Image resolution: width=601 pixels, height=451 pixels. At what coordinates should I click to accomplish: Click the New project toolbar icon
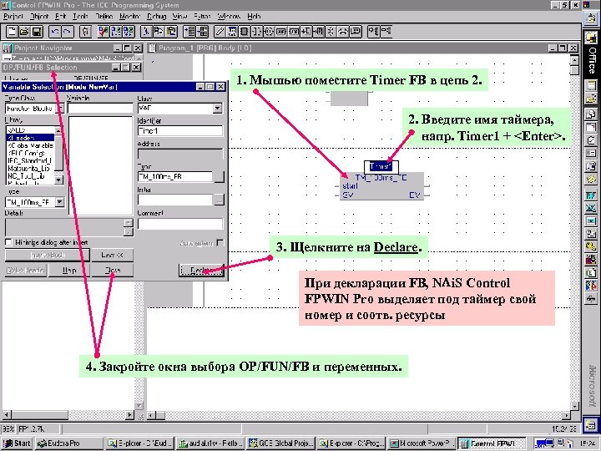click(12, 32)
